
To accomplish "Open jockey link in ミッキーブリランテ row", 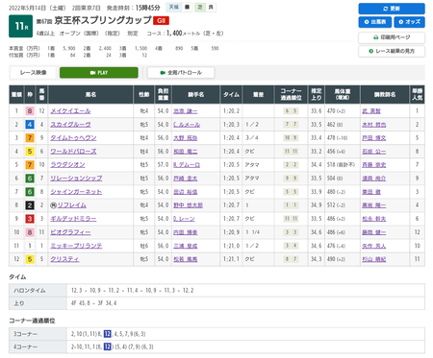I will 186,246.
